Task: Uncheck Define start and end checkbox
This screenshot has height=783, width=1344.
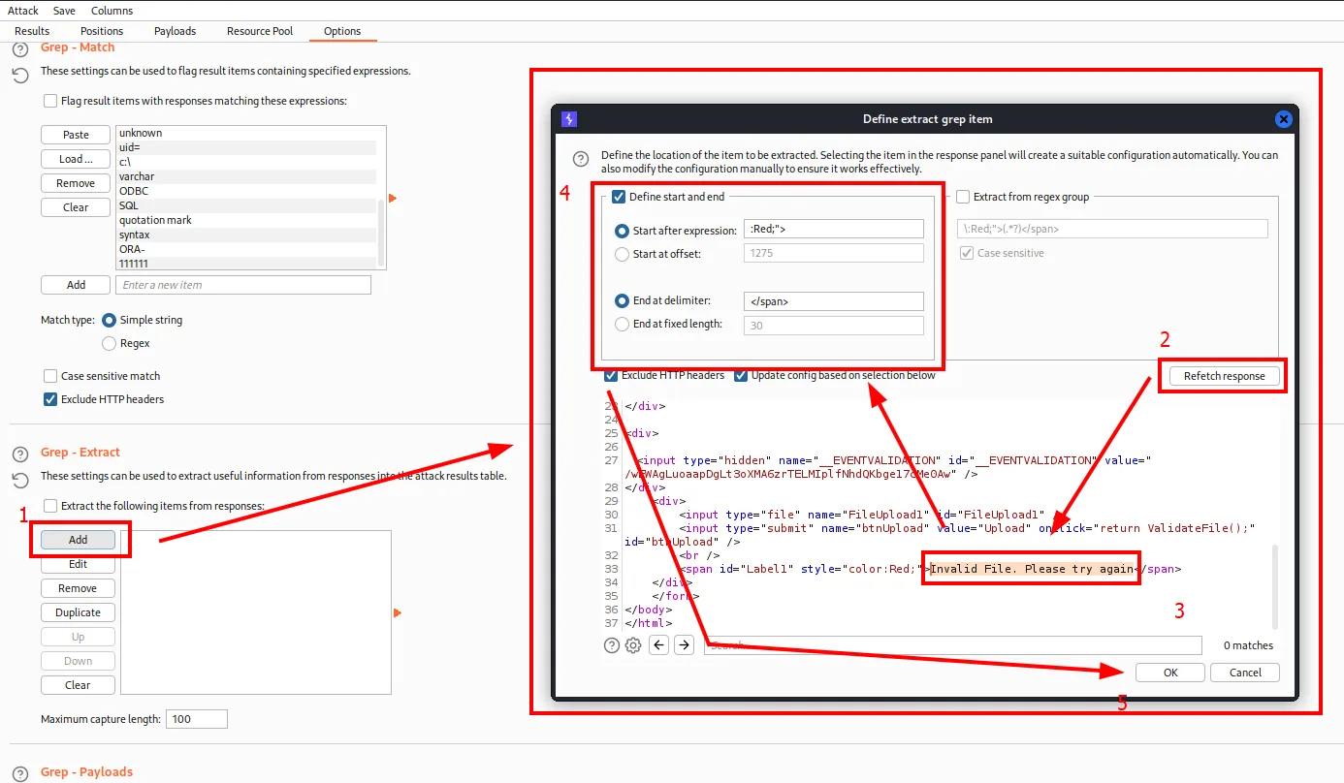Action: pyautogui.click(x=619, y=197)
